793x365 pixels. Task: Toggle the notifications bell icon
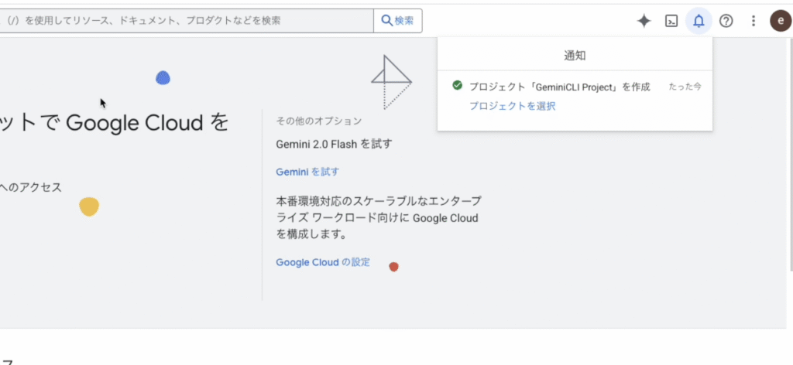[x=699, y=21]
